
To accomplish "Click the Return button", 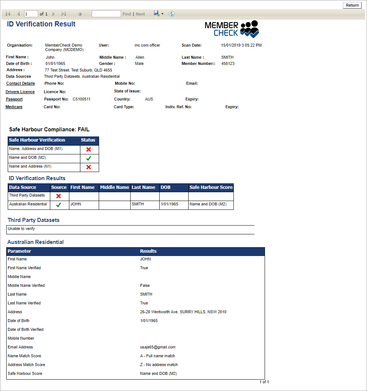I will tap(352, 5).
